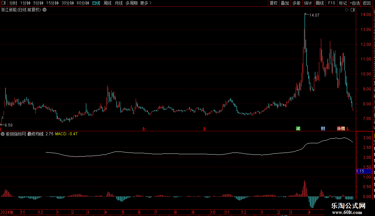Click the red 榜 marker under the chart
The image size is (375, 216).
[x=343, y=129]
